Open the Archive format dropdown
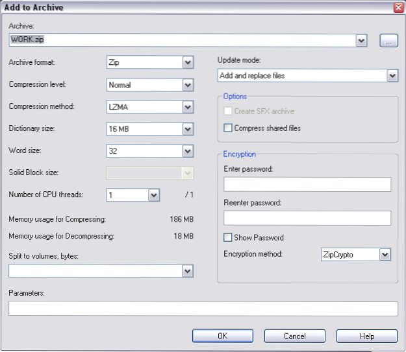This screenshot has width=406, height=352. tap(188, 62)
